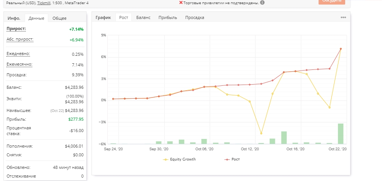Click the Абс. прирост label
Image resolution: width=382 pixels, height=181 pixels.
click(20, 39)
